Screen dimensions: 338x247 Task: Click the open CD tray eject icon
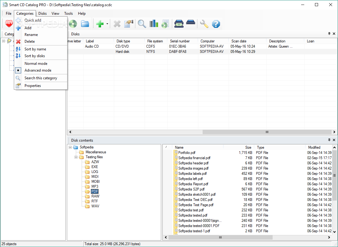179,24
